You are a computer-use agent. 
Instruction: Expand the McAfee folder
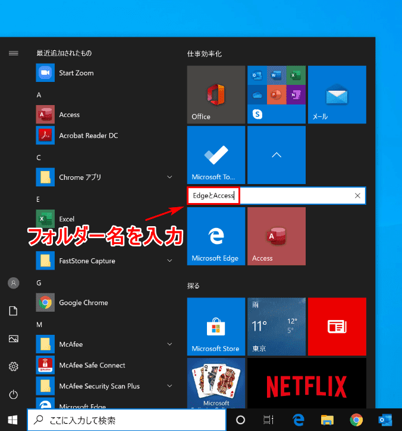[170, 344]
